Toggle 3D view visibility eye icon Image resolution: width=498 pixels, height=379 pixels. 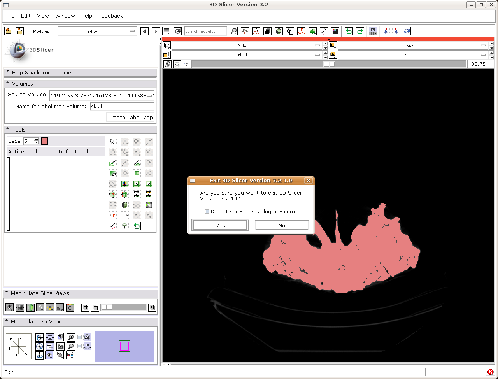(x=49, y=355)
